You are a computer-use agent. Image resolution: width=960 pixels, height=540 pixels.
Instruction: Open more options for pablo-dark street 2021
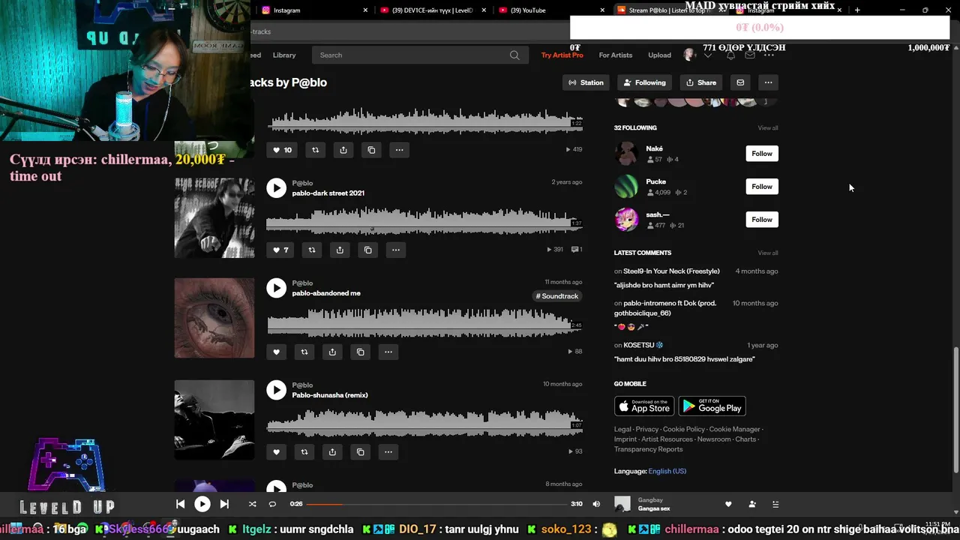coord(395,250)
